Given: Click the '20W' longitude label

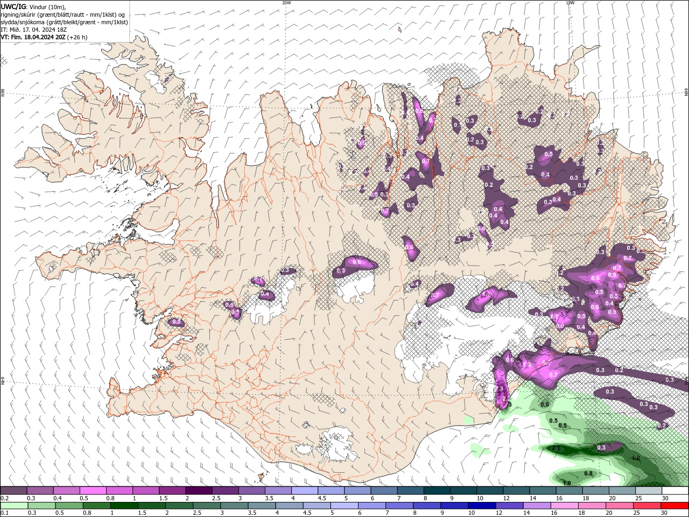Looking at the screenshot, I should [x=286, y=3].
